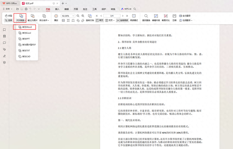Image resolution: width=233 pixels, height=149 pixels.
Task: Select the hand (手型) tool
Action: click(8, 16)
